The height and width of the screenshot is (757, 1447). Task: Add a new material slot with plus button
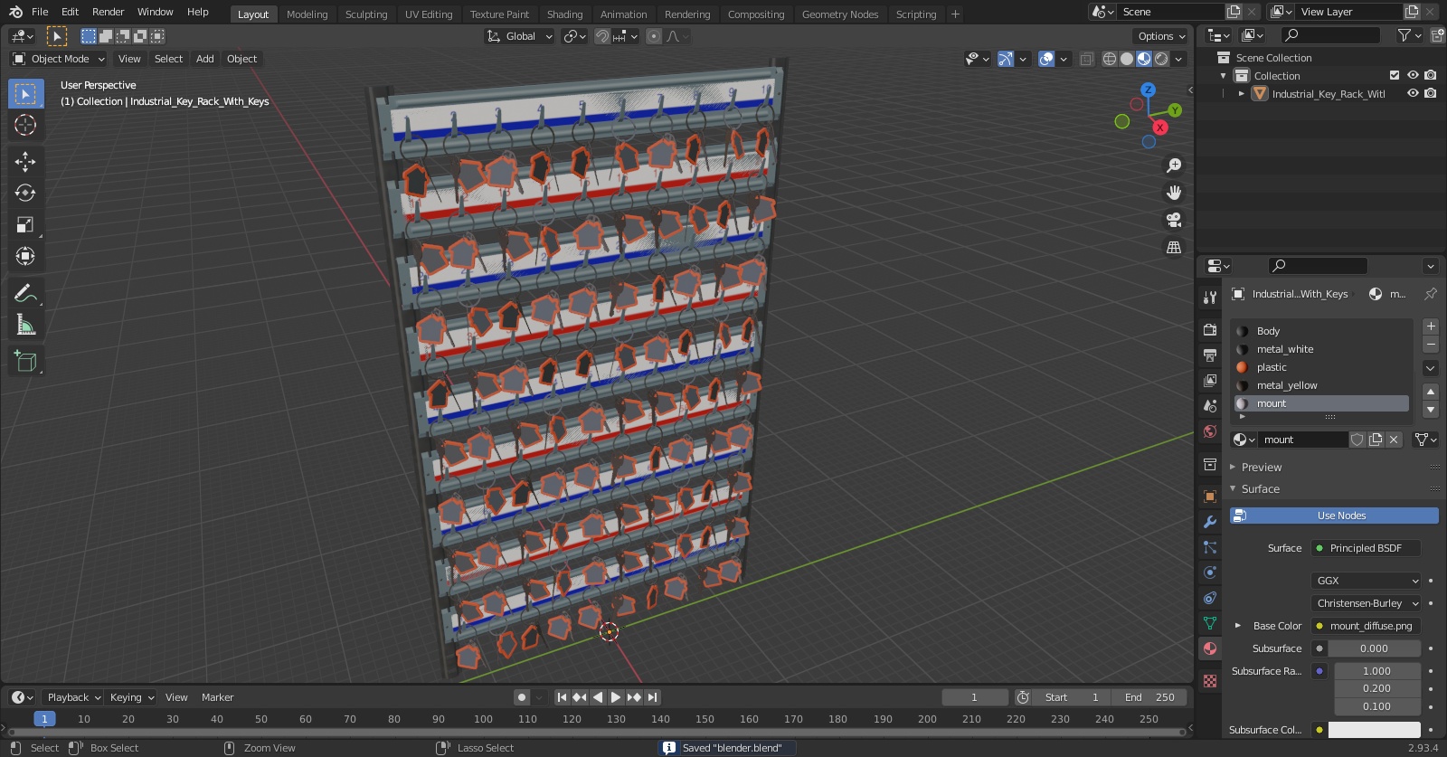[x=1431, y=326]
